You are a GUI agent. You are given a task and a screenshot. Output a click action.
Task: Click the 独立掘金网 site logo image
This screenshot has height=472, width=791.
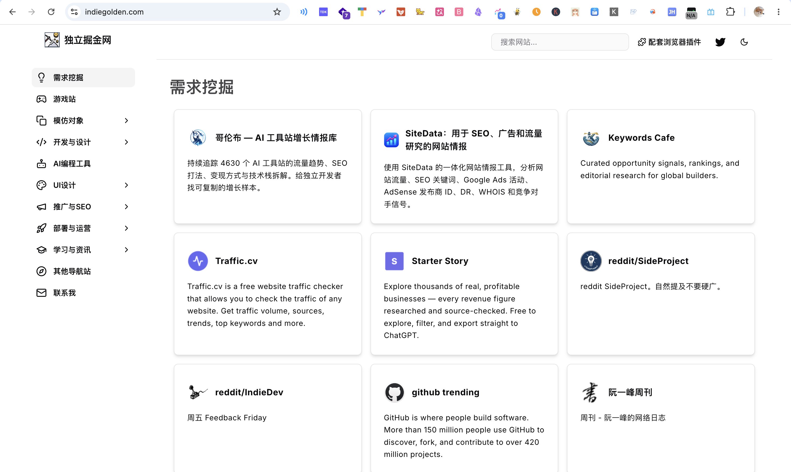(x=52, y=40)
